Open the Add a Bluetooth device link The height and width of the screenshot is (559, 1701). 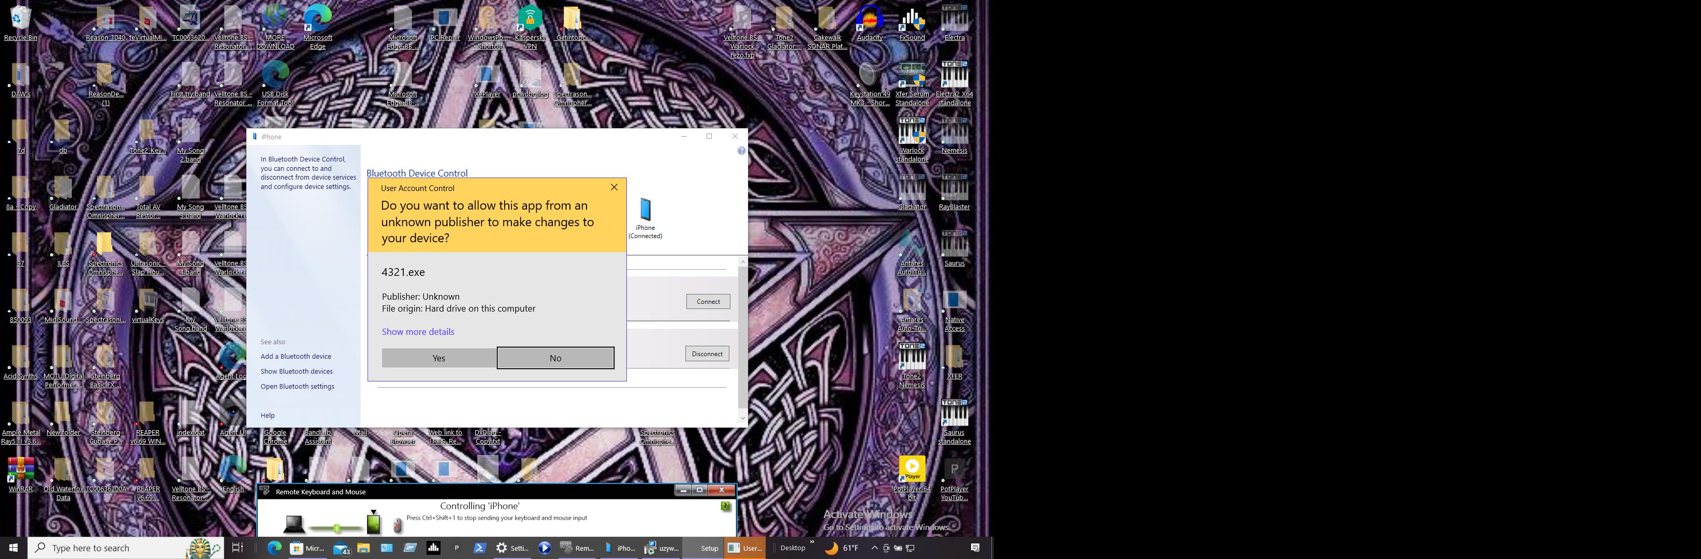point(295,357)
